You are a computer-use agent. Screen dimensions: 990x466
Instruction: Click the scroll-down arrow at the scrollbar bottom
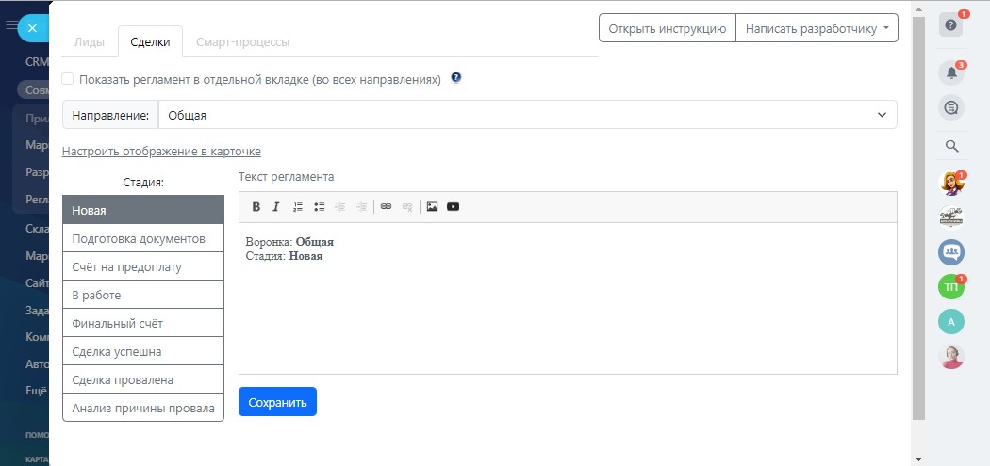tap(918, 459)
